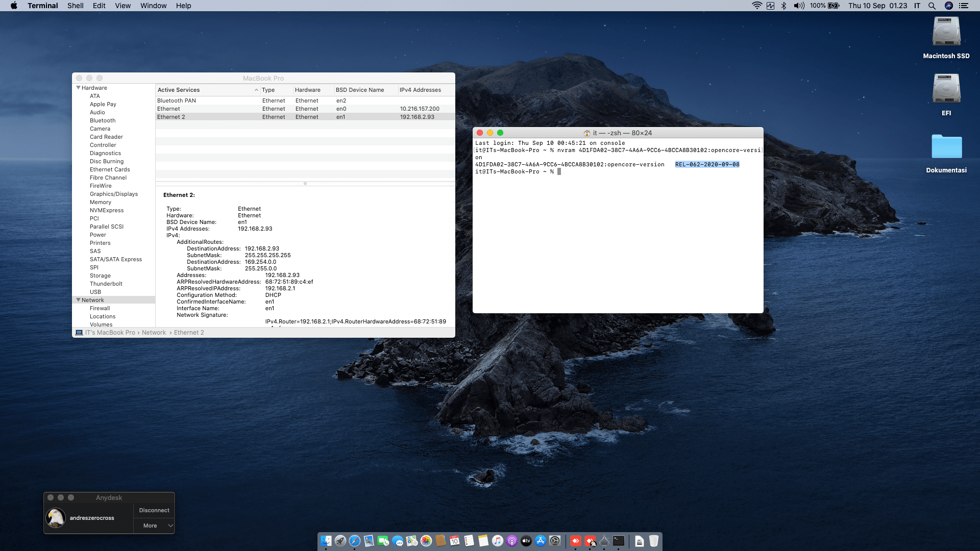Open the Wi-Fi status menu
Image resolution: width=980 pixels, height=551 pixels.
tap(757, 6)
